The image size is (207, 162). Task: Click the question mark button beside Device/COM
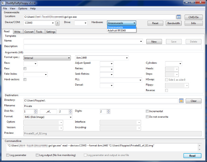click(x=58, y=23)
